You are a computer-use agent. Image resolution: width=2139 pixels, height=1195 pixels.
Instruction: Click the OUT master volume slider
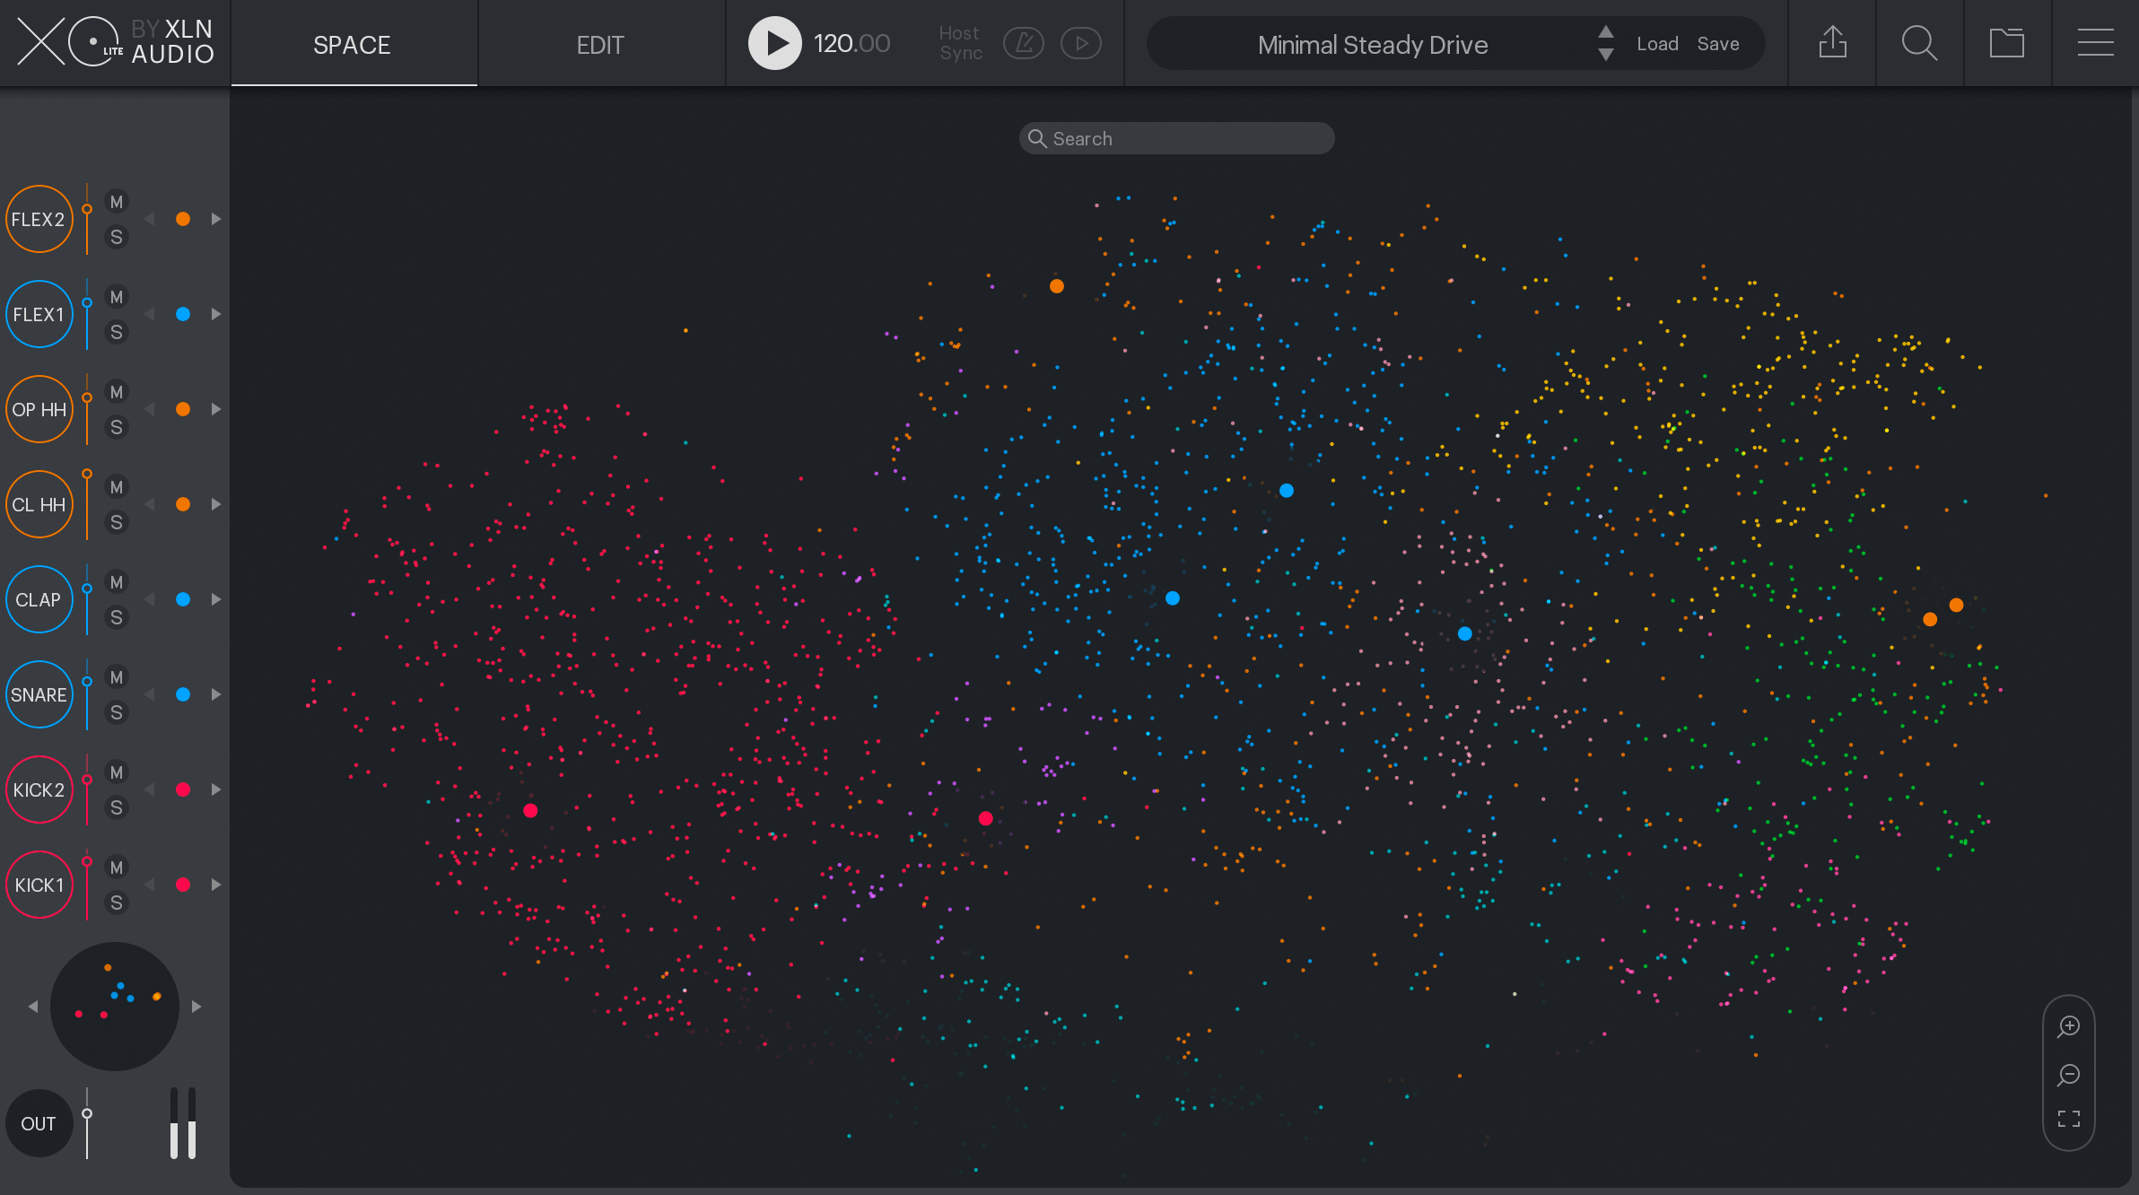(87, 1123)
